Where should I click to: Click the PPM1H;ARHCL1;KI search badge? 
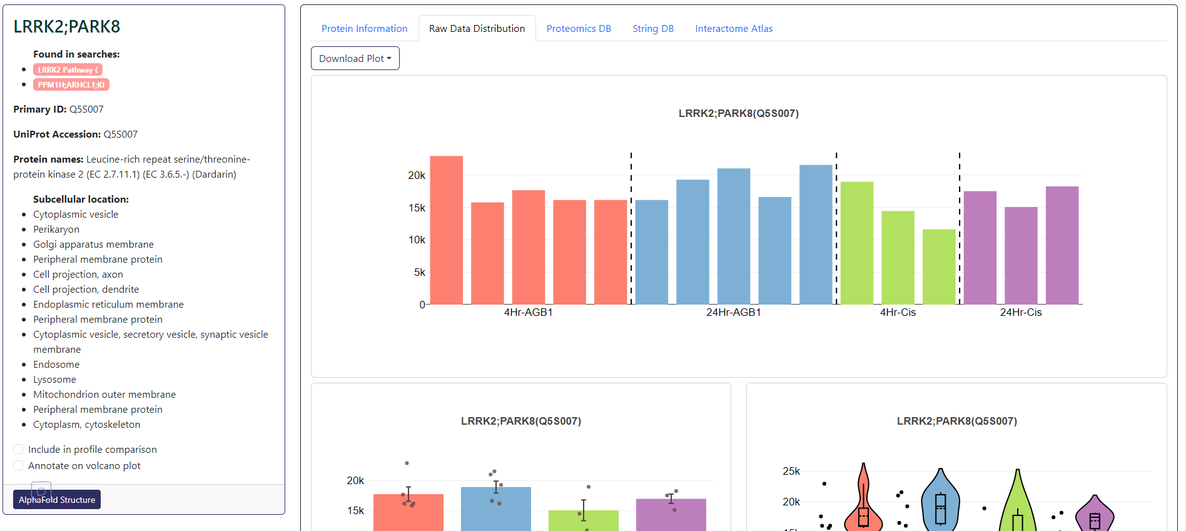(x=71, y=84)
